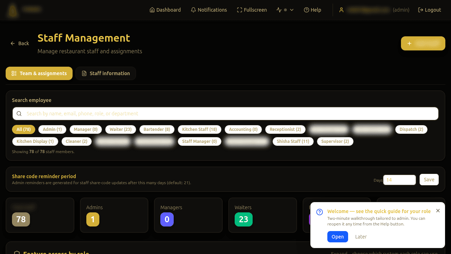Filter by Kitchen Display (1) chip
This screenshot has width=451, height=254.
(x=35, y=141)
